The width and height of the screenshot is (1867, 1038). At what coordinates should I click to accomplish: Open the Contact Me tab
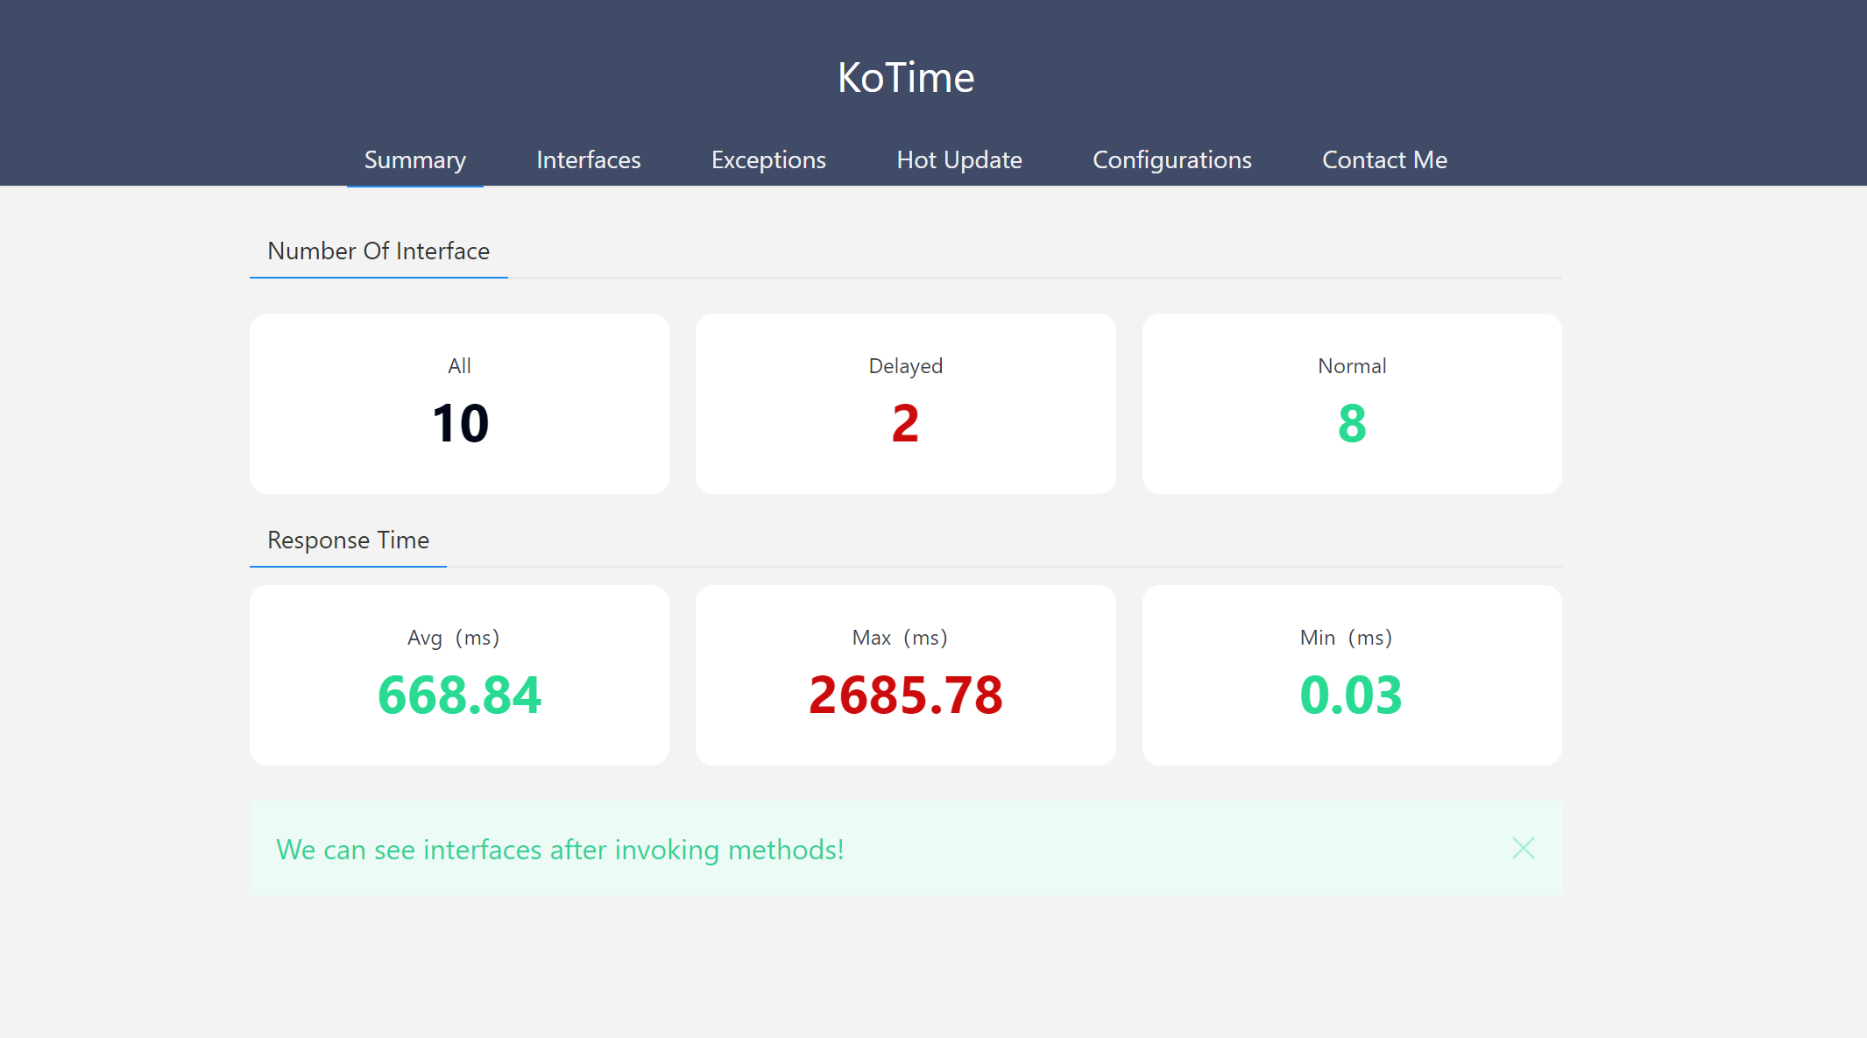1384,160
